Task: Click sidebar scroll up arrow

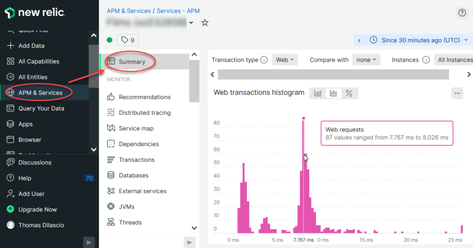Action: (x=94, y=35)
